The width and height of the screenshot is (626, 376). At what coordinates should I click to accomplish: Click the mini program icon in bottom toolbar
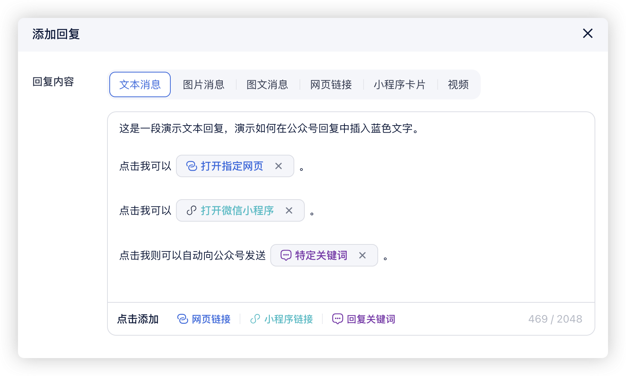point(255,319)
